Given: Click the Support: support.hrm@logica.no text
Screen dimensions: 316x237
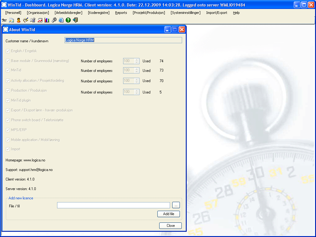Looking at the screenshot, I should (29, 170).
